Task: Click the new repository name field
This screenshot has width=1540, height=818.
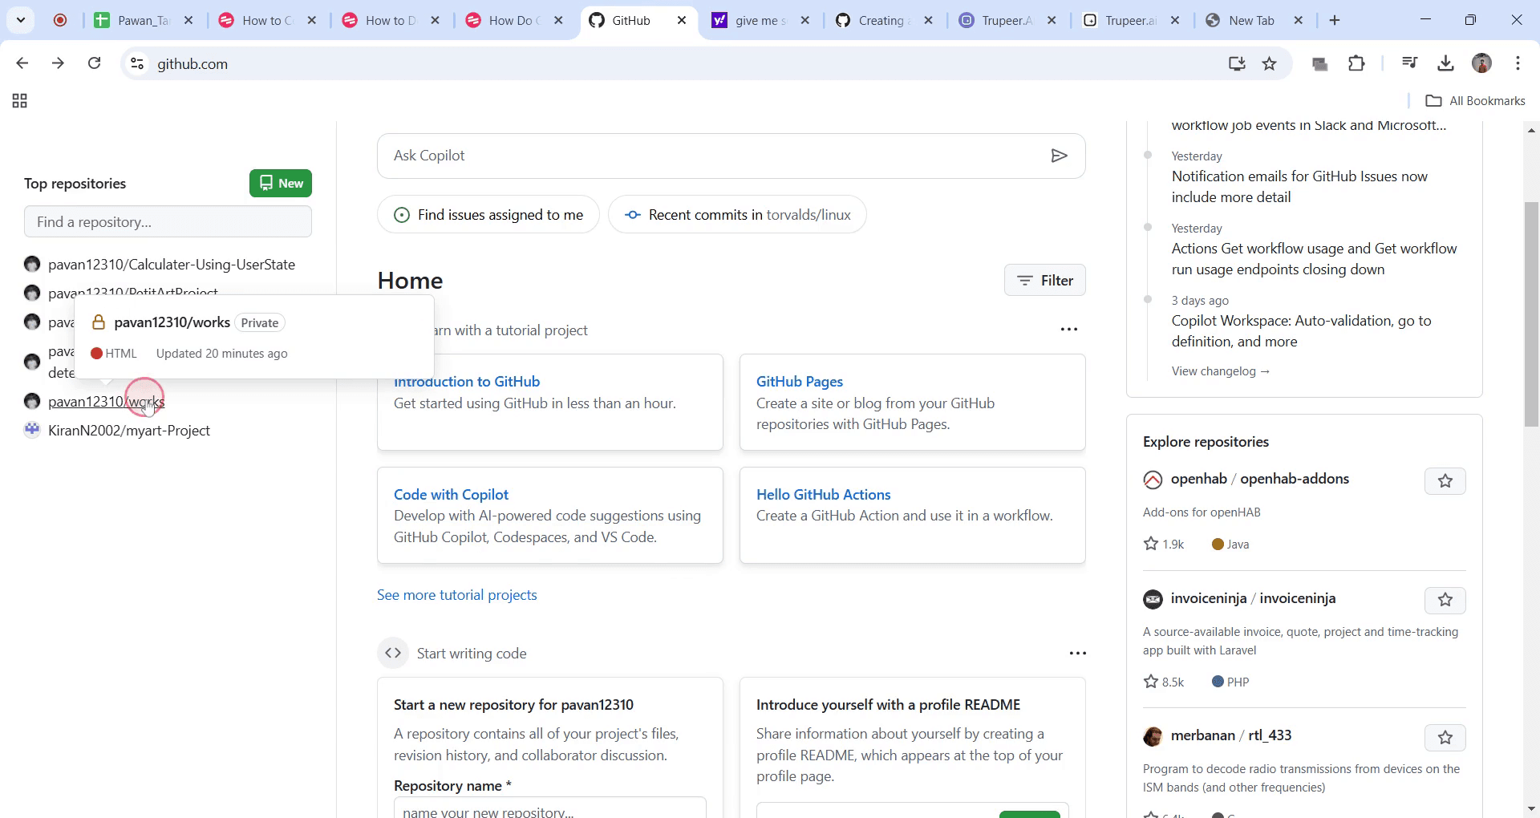Action: pyautogui.click(x=550, y=808)
